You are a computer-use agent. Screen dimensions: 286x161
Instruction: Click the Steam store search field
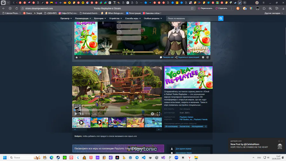tap(192, 18)
